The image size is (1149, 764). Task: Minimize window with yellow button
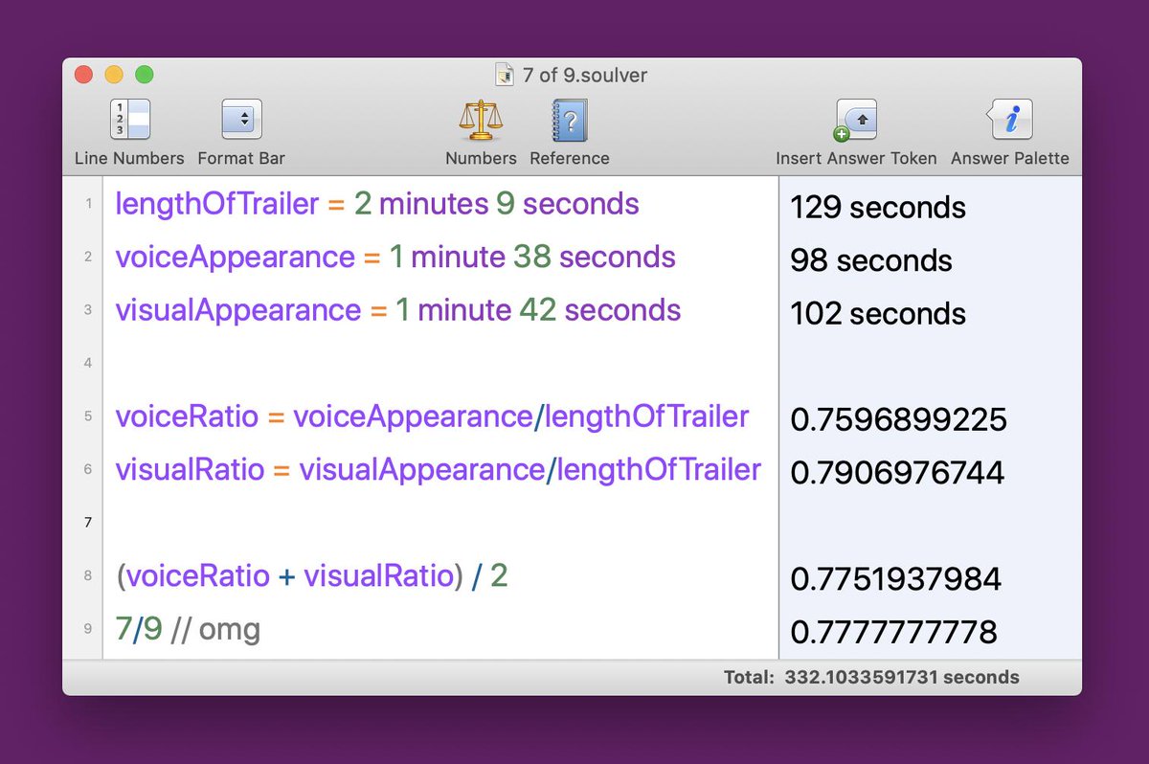click(114, 75)
